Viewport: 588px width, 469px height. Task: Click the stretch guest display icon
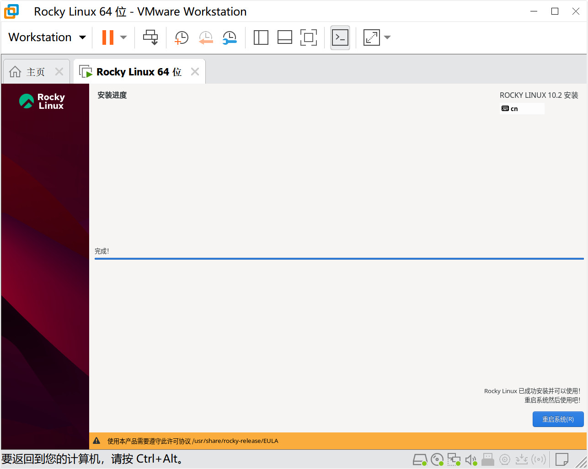point(372,37)
